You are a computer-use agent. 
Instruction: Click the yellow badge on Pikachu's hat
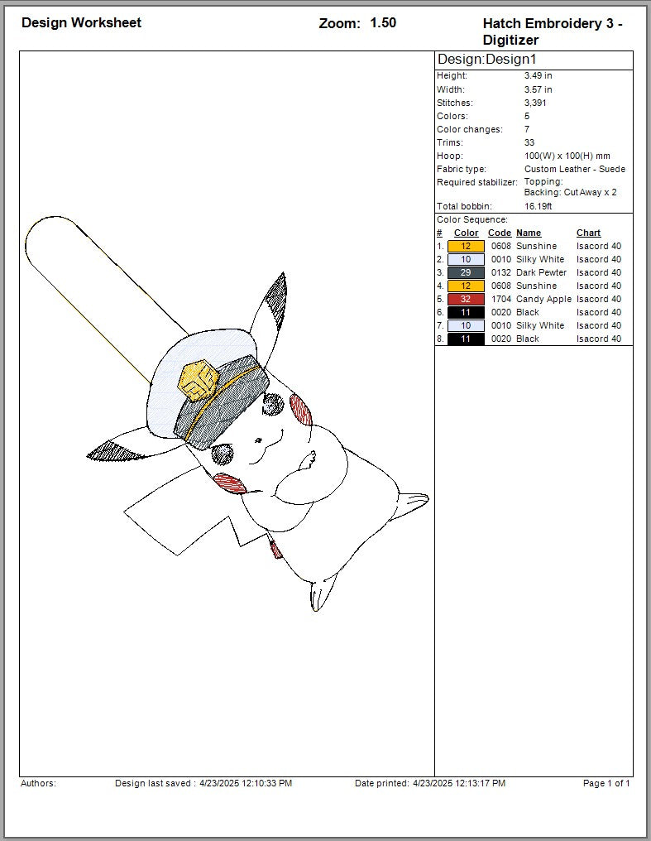[199, 380]
